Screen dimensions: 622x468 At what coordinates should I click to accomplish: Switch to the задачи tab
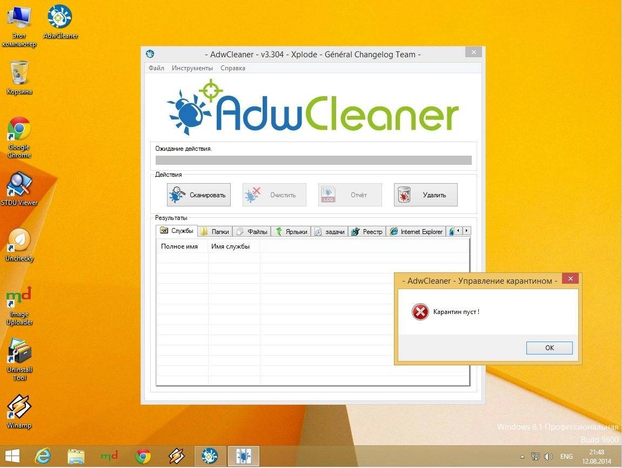point(329,232)
